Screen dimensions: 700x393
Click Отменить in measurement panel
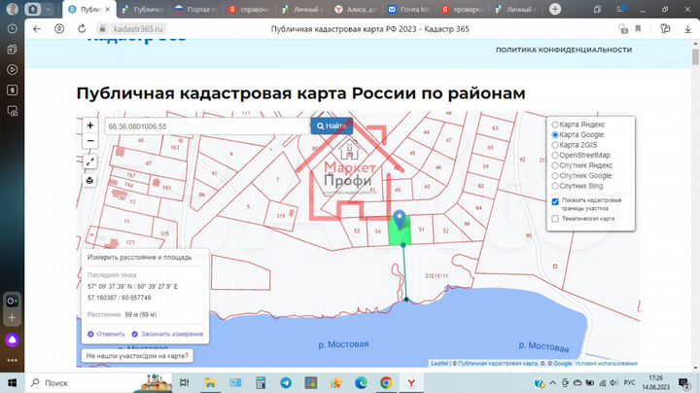106,334
